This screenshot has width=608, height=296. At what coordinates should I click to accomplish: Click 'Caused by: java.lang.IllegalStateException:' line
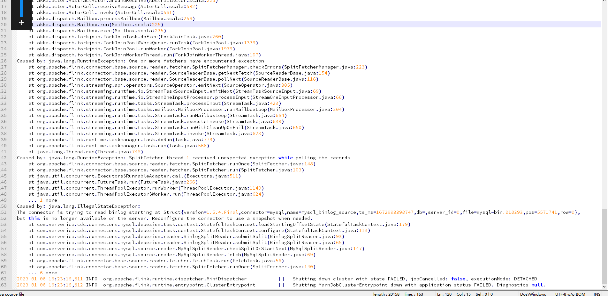[79, 206]
